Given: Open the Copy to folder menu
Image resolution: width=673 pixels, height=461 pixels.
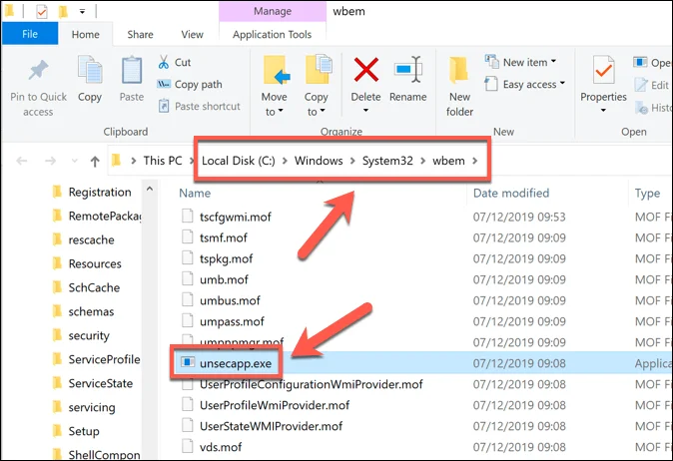Looking at the screenshot, I should [317, 86].
